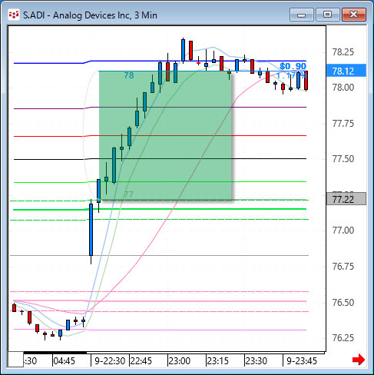Select the purple horizontal level line
374x375 pixels.
click(x=160, y=108)
